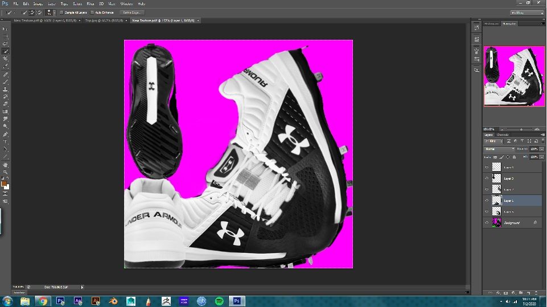This screenshot has height=307, width=547.
Task: Select the Gradient tool
Action: click(x=5, y=111)
